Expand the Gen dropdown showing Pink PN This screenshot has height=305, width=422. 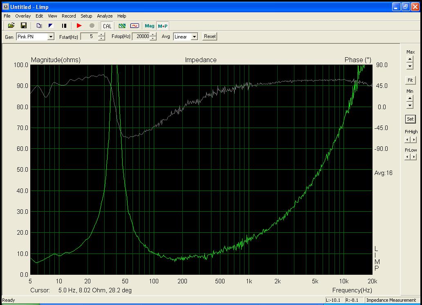point(51,37)
